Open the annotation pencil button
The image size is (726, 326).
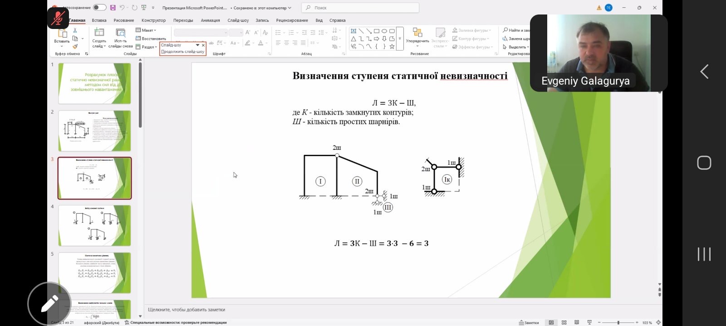(49, 304)
